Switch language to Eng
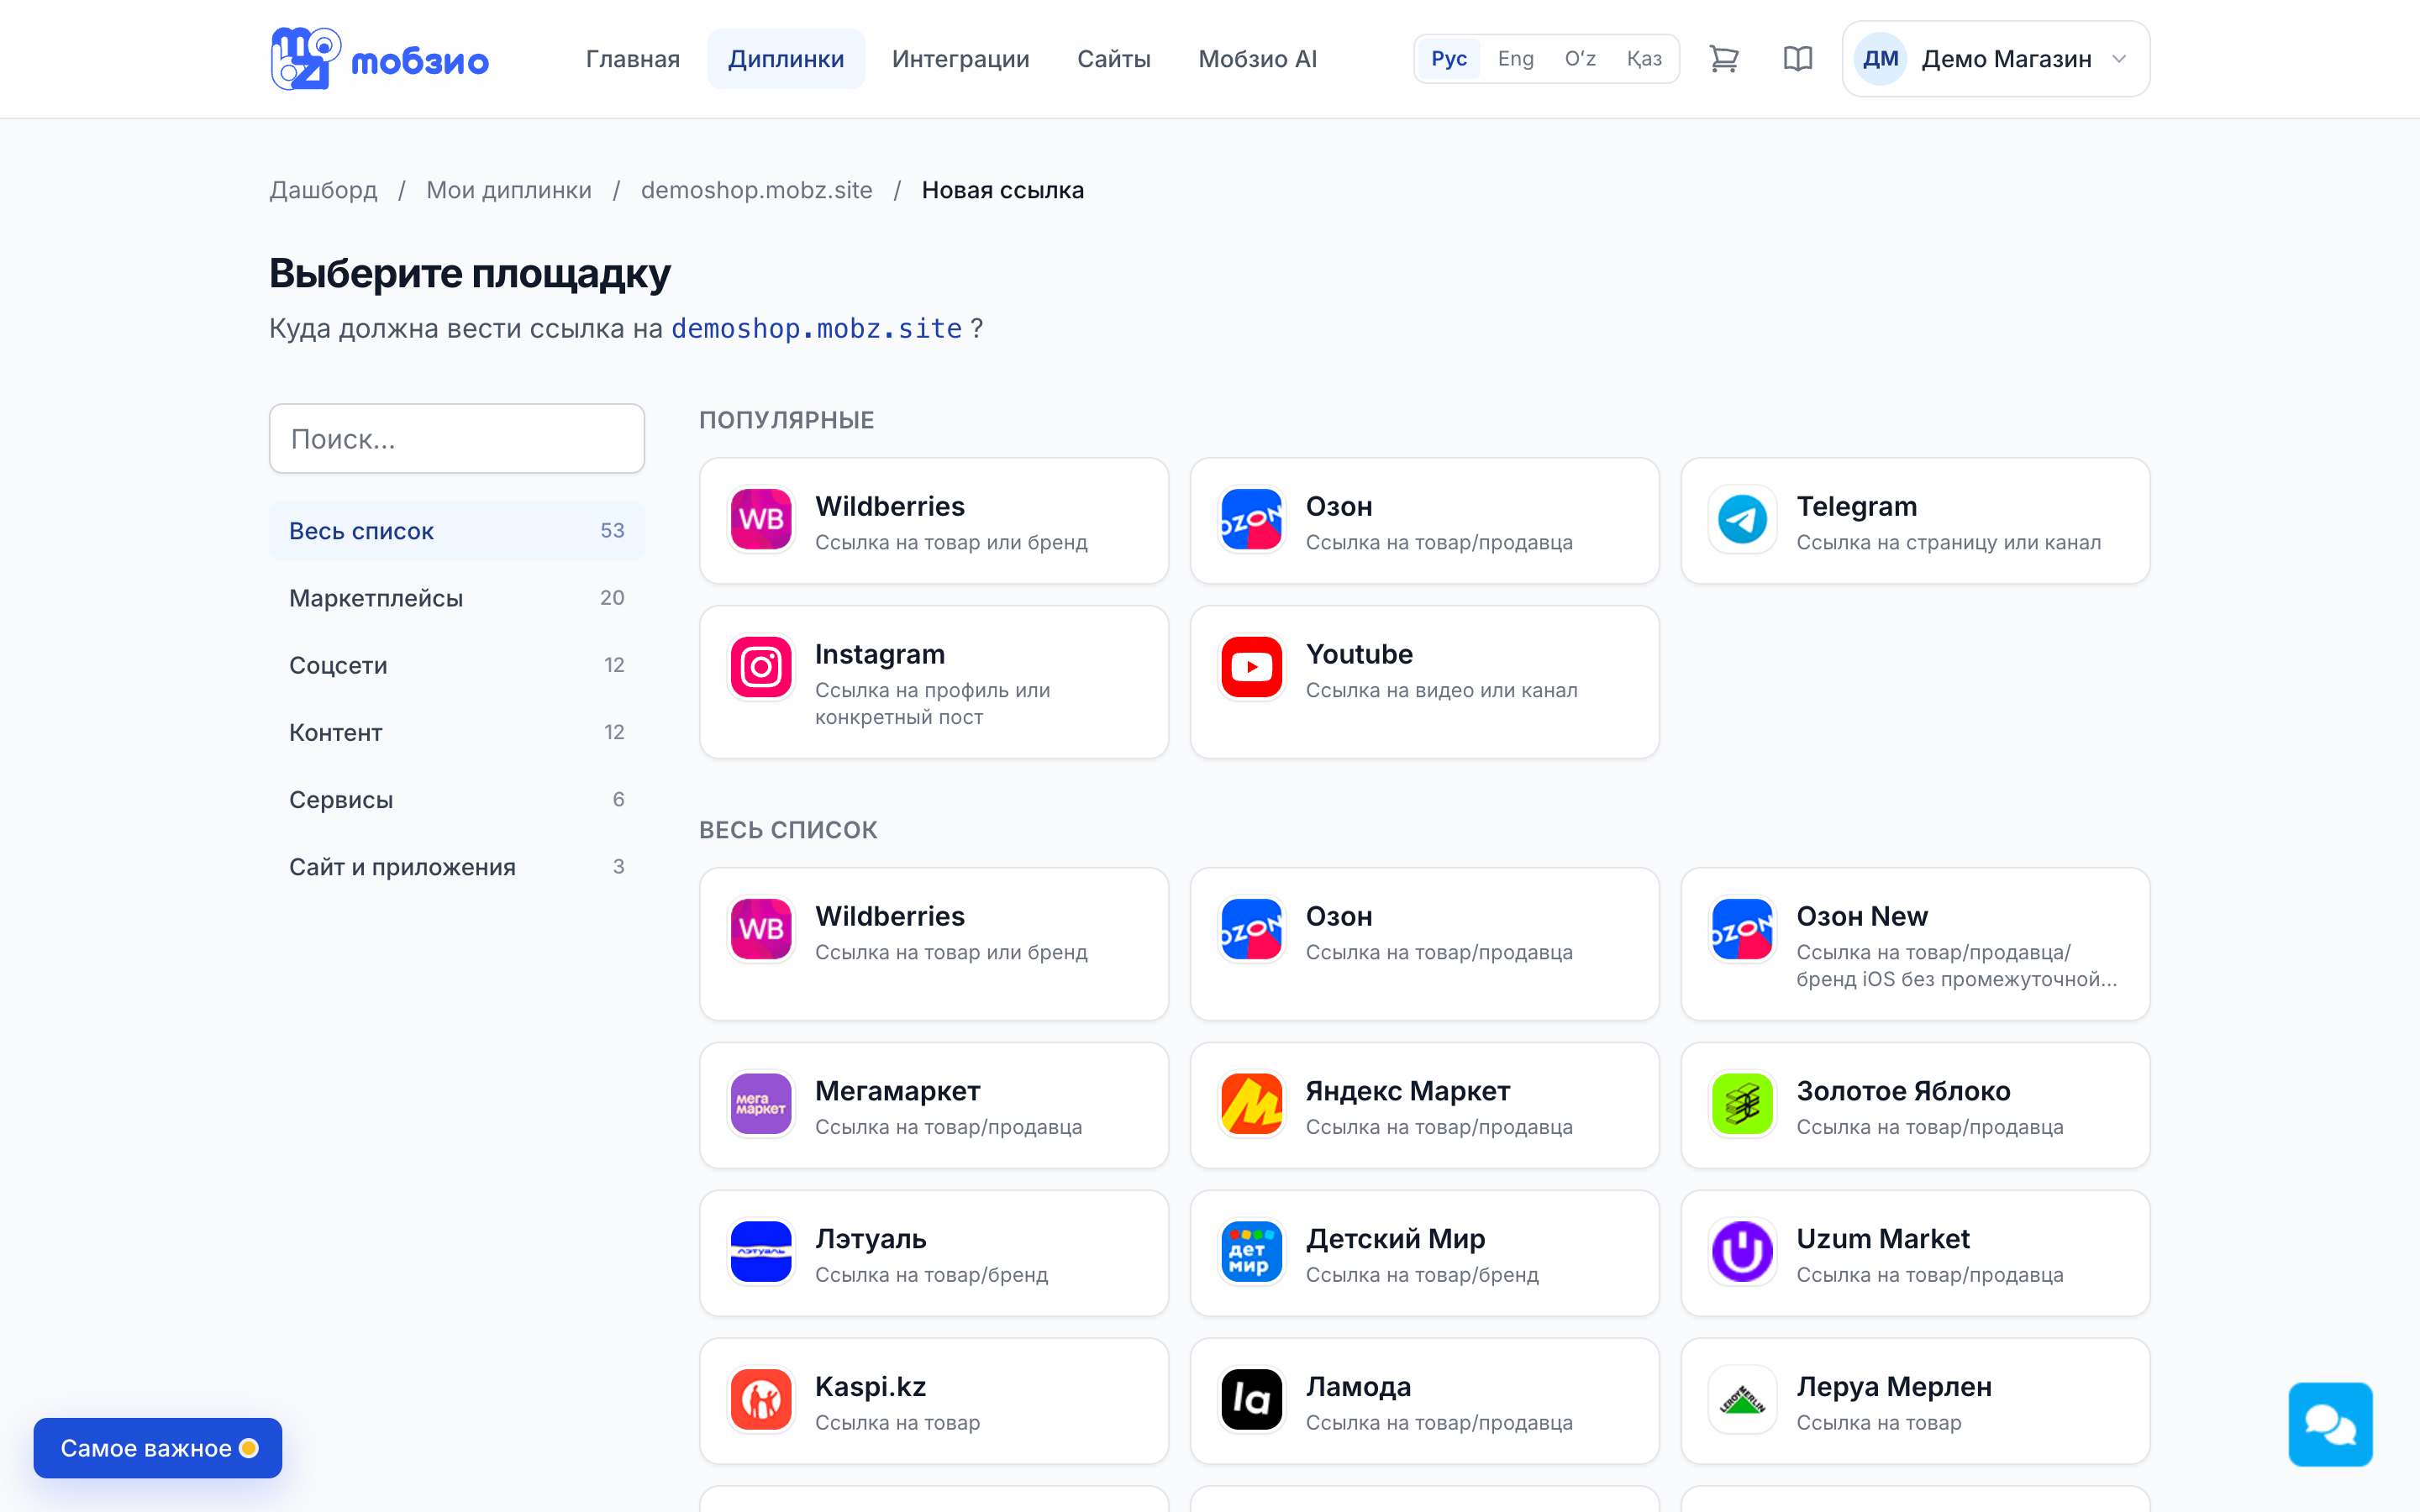Image resolution: width=2420 pixels, height=1512 pixels. tap(1515, 59)
